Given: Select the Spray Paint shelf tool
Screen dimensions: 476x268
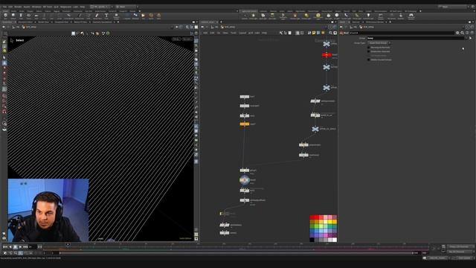Looking at the screenshot, I should (97, 16).
